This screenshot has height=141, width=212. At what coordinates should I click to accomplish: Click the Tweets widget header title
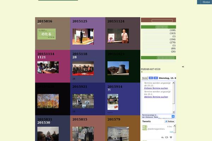click(x=146, y=121)
